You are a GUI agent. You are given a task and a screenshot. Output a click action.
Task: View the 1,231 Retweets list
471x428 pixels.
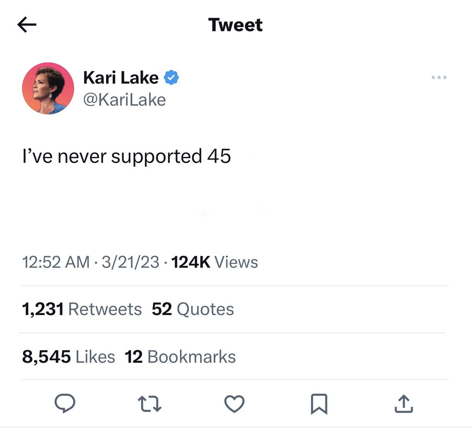click(82, 309)
